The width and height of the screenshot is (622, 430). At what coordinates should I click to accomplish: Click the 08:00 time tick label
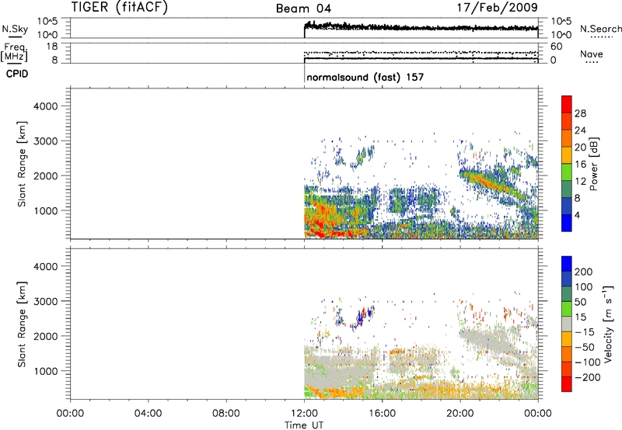coord(226,414)
